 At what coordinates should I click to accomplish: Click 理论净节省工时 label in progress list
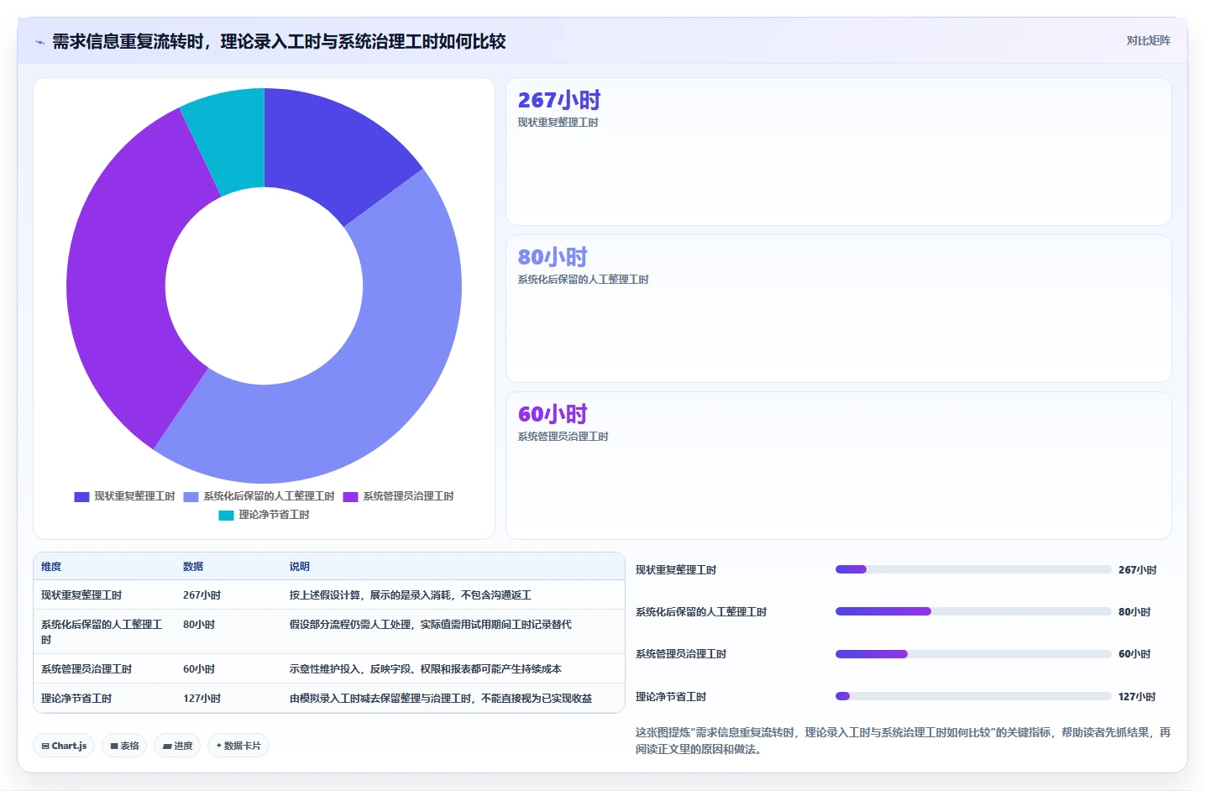pos(671,697)
